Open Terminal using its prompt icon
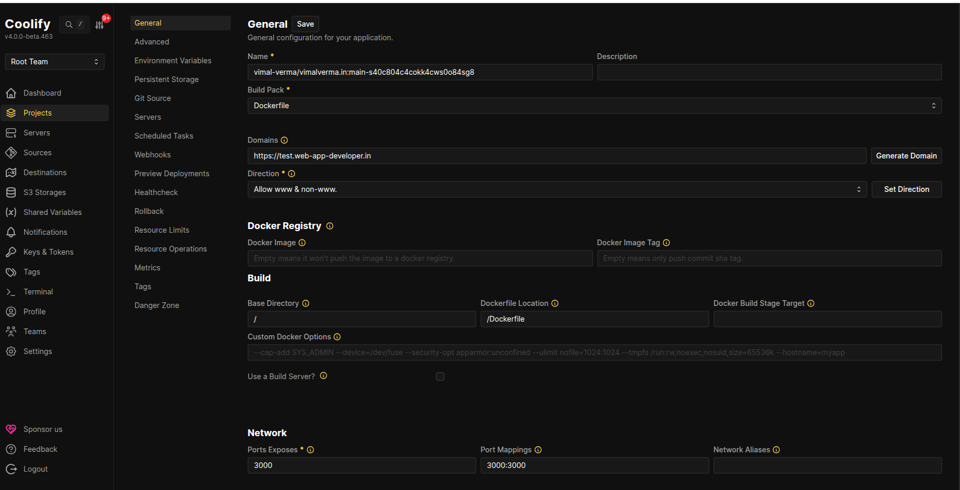 (12, 291)
